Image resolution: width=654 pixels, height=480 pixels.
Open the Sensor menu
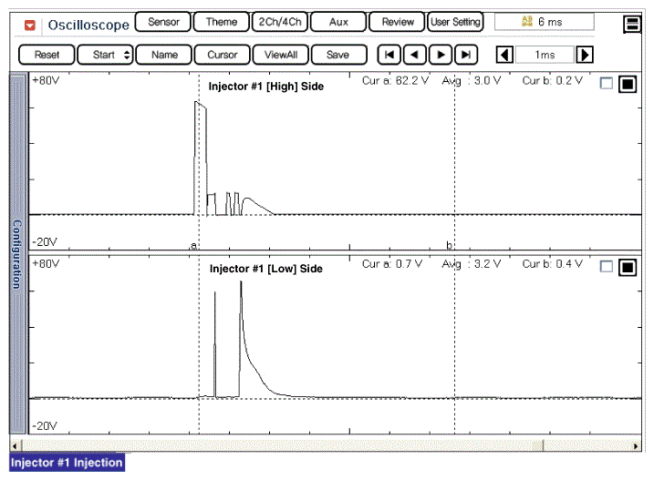coord(163,22)
